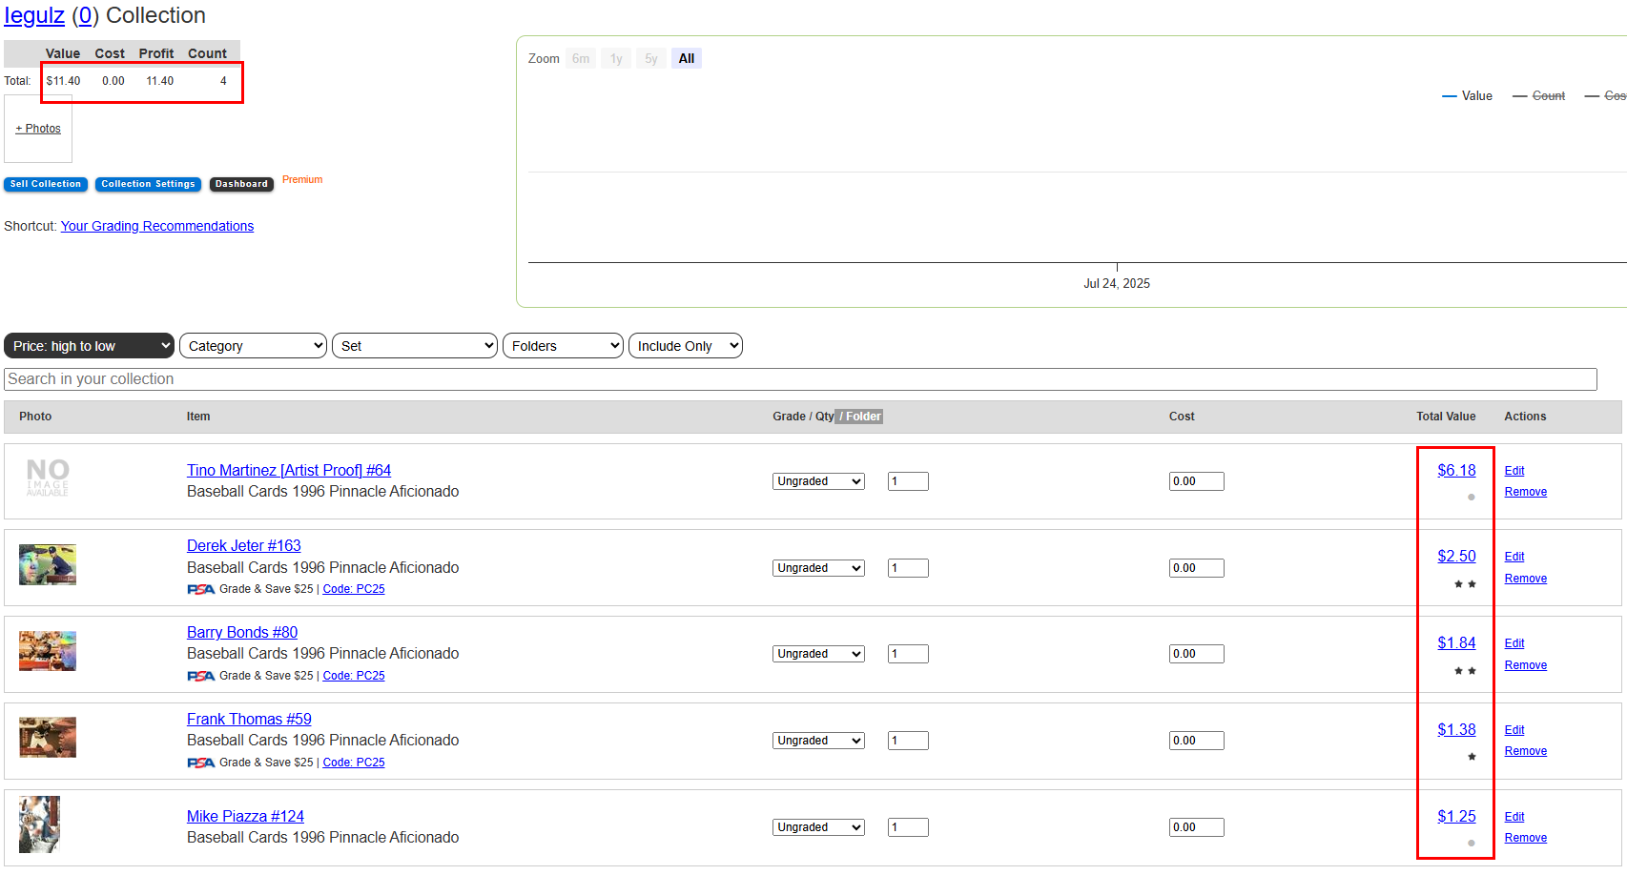This screenshot has width=1627, height=875.
Task: Open Code: PC25 link in Barry Bonds row
Action: tap(354, 676)
